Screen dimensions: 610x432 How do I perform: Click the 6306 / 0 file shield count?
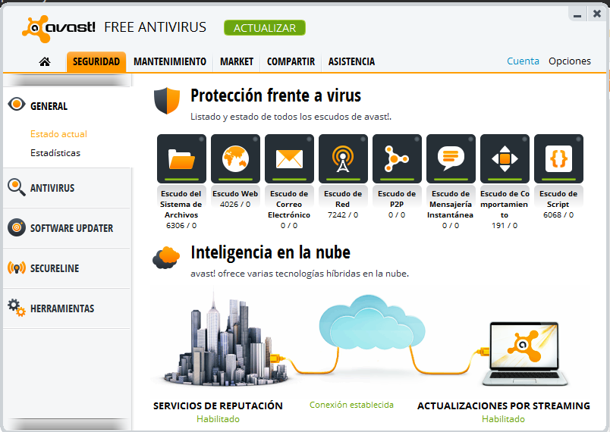(181, 225)
